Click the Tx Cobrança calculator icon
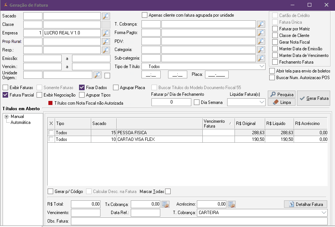Image resolution: width=335 pixels, height=227 pixels. (165, 204)
